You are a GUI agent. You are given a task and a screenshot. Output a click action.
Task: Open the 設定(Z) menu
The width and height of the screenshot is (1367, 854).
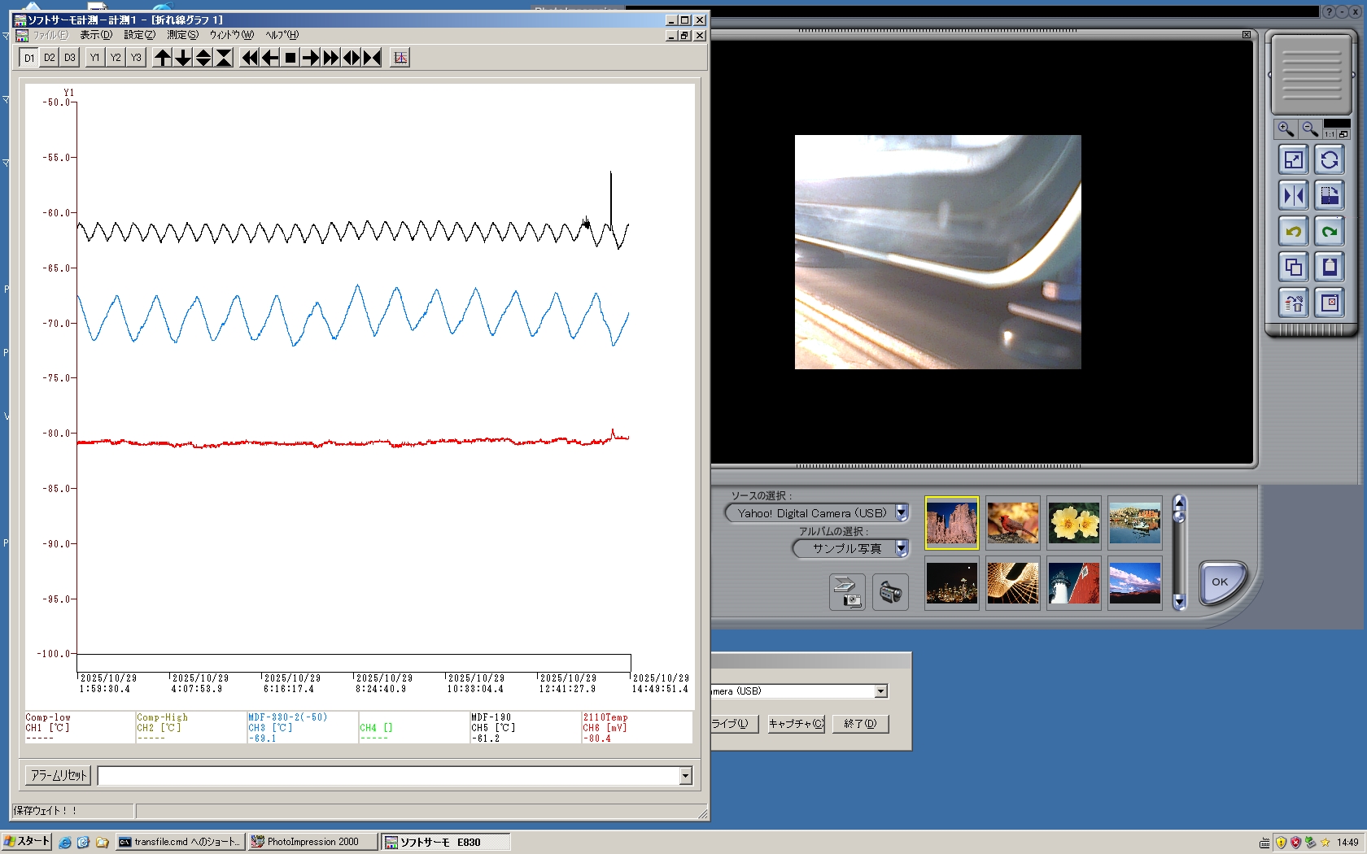pos(139,35)
